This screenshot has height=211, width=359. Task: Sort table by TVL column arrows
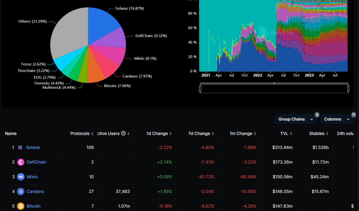coord(291,134)
